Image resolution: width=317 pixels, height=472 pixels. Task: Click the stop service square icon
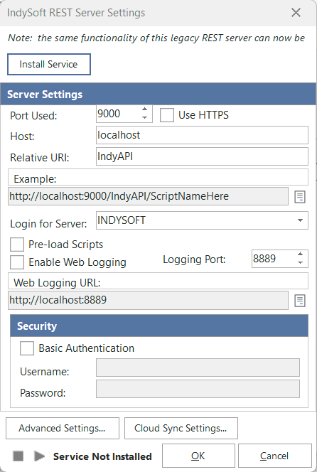coord(18,456)
